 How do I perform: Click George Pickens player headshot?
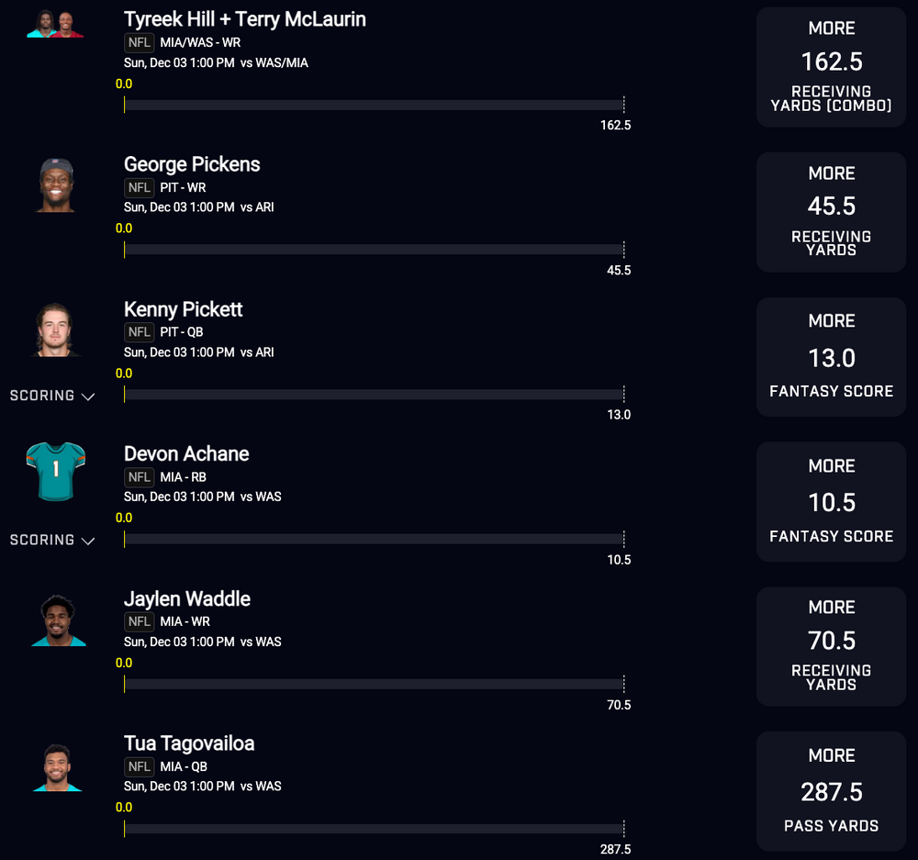tap(56, 184)
